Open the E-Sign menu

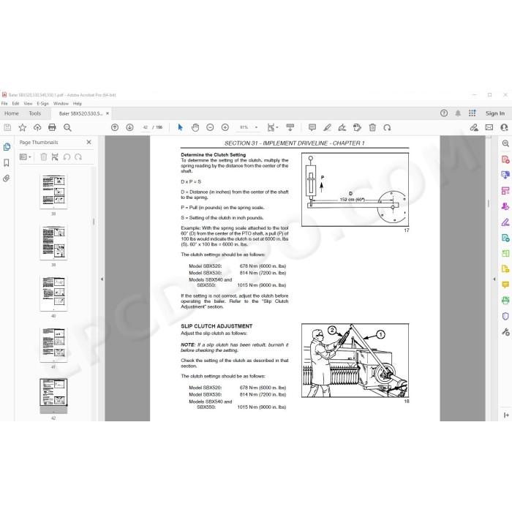coord(42,104)
